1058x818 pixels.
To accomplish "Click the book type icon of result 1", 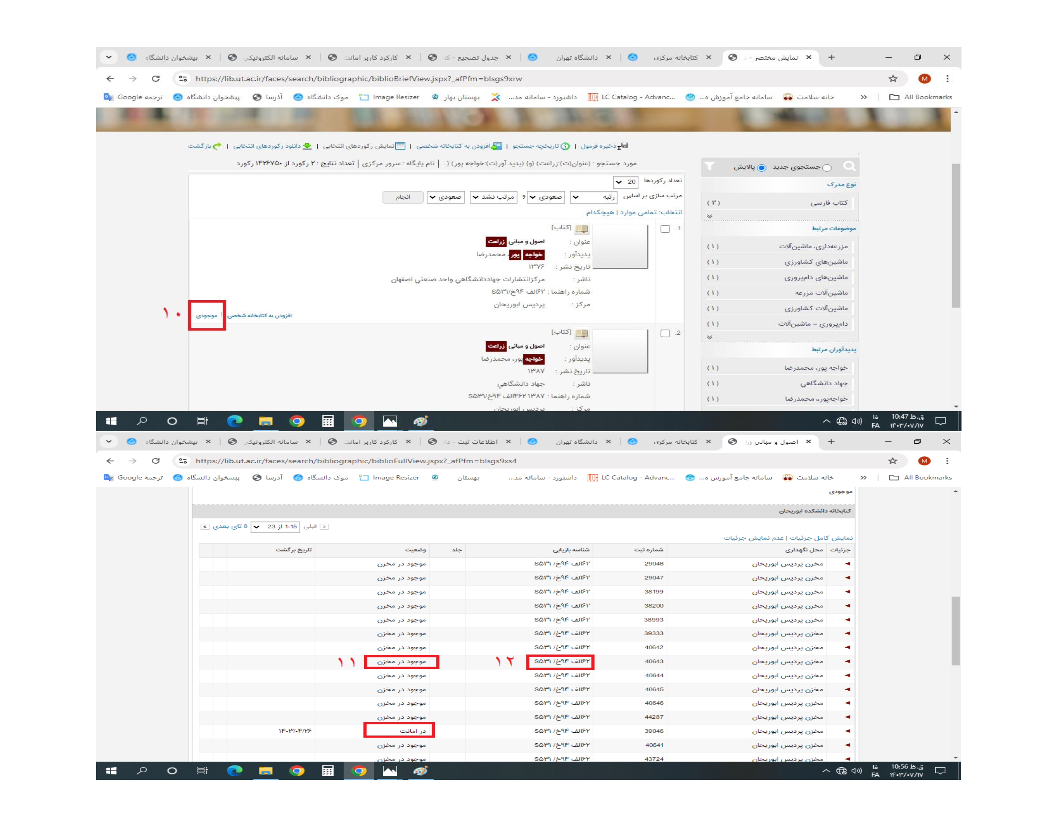I will click(x=581, y=229).
